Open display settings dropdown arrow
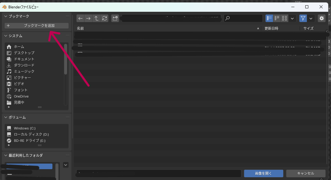331x180 pixels. coord(293,18)
